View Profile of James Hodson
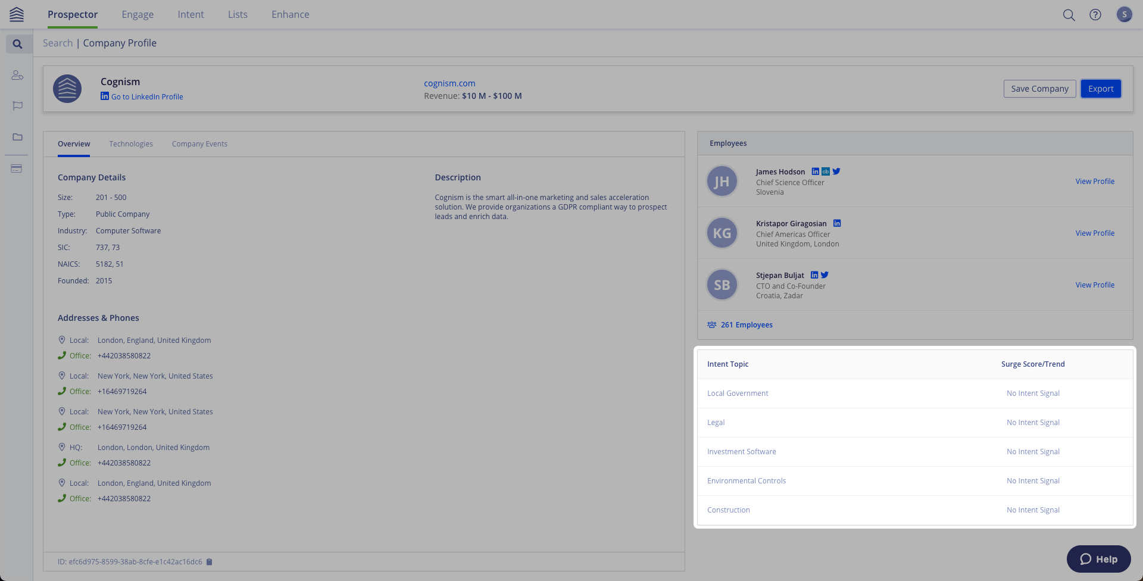Image resolution: width=1143 pixels, height=581 pixels. (1095, 182)
